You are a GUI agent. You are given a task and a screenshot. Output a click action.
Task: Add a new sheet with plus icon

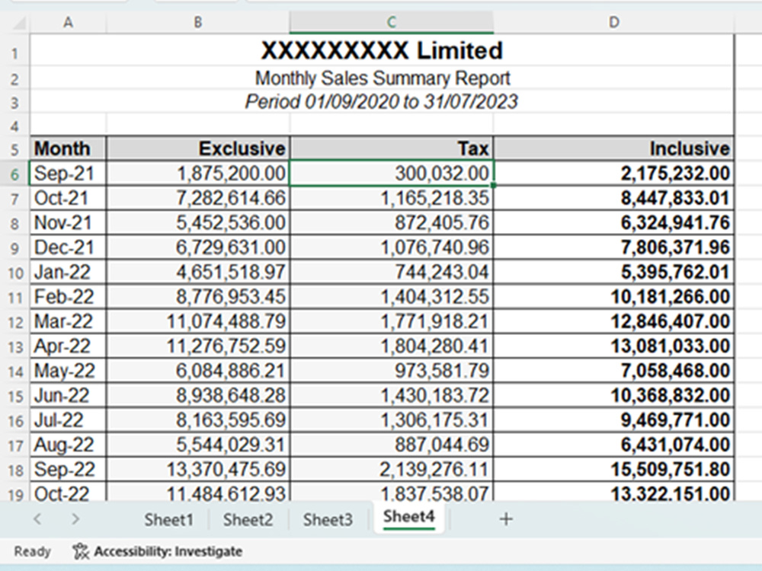click(506, 519)
